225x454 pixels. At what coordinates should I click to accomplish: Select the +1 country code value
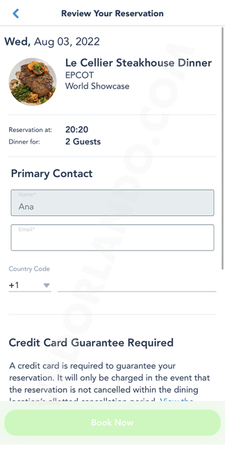tap(14, 285)
